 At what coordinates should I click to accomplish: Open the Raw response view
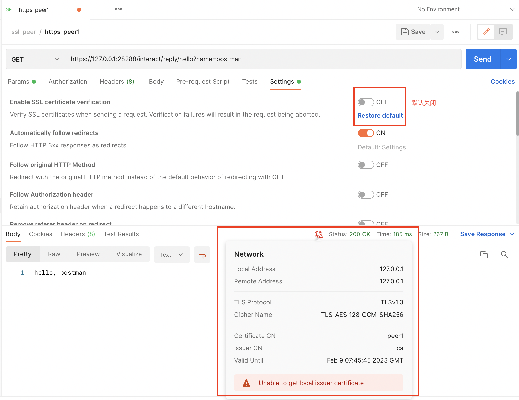click(x=54, y=254)
